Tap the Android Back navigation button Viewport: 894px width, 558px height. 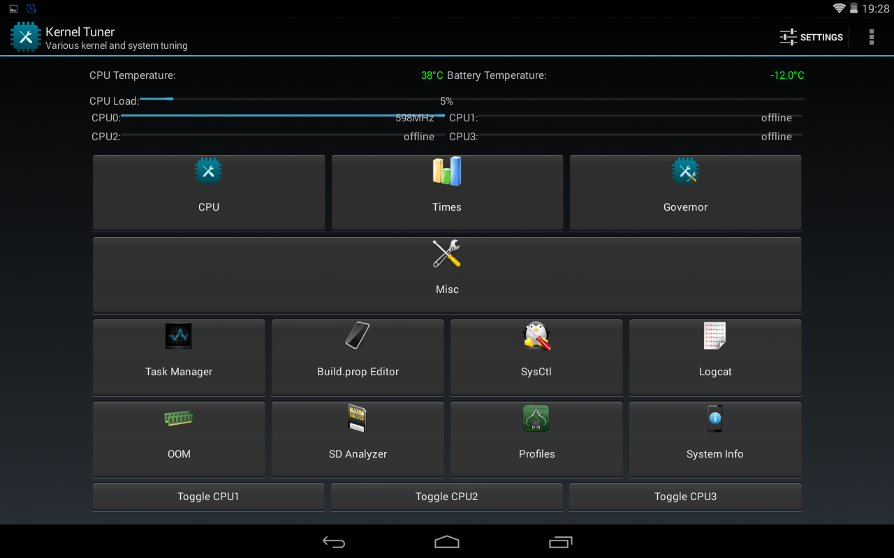point(334,542)
